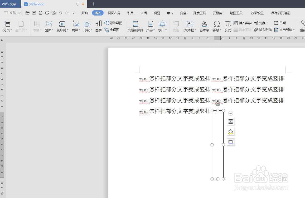Image resolution: width=305 pixels, height=198 pixels.
Task: Open the 开发工具 tab
Action: point(199,13)
